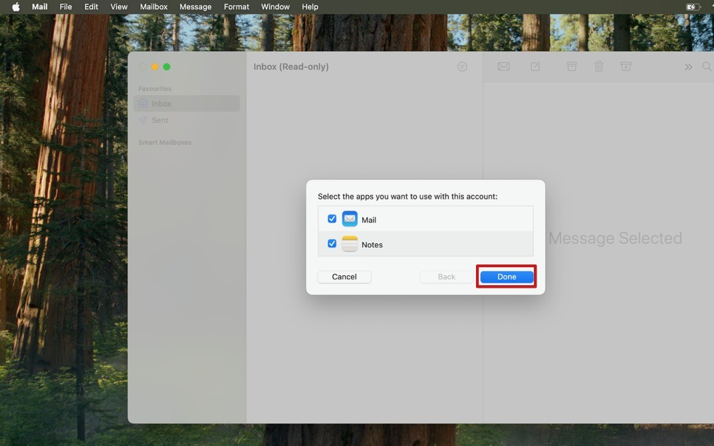714x446 pixels.
Task: Cancel the account setup dialog
Action: pos(344,277)
